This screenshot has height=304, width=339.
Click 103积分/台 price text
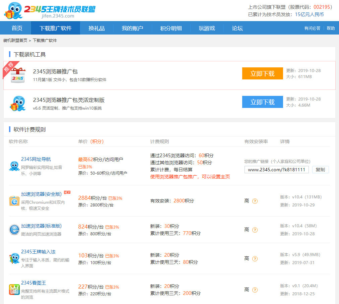click(x=91, y=255)
